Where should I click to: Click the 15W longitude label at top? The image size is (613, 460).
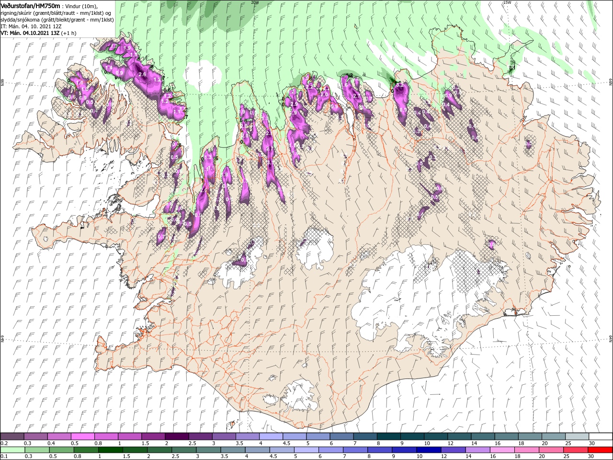click(507, 2)
